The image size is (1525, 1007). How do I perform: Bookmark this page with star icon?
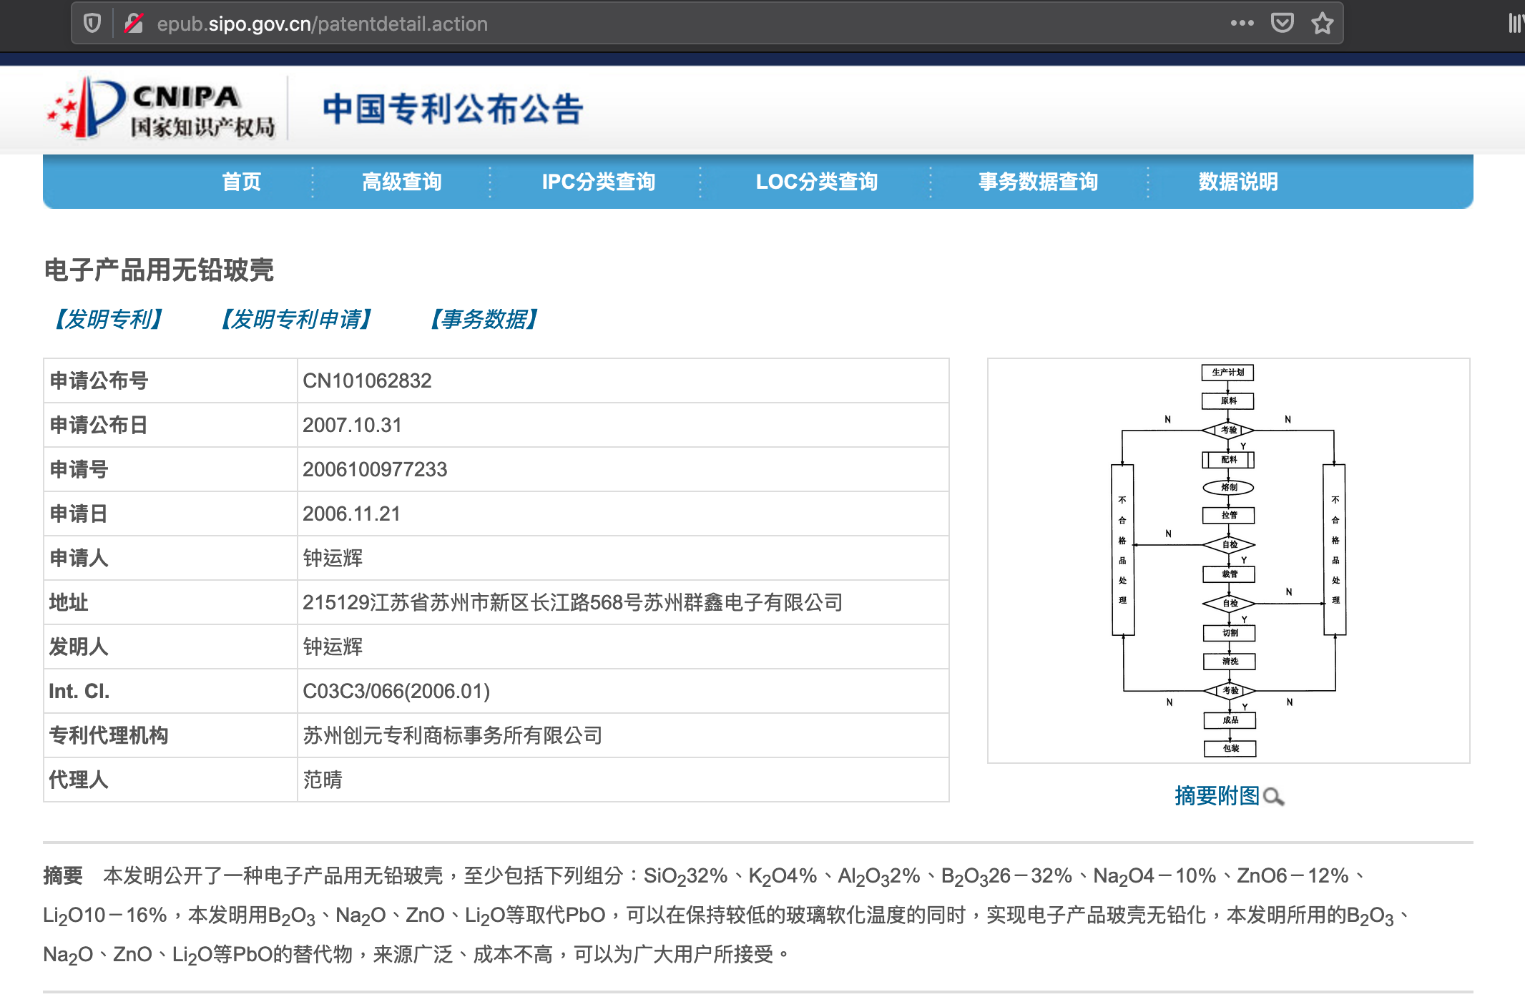point(1322,23)
